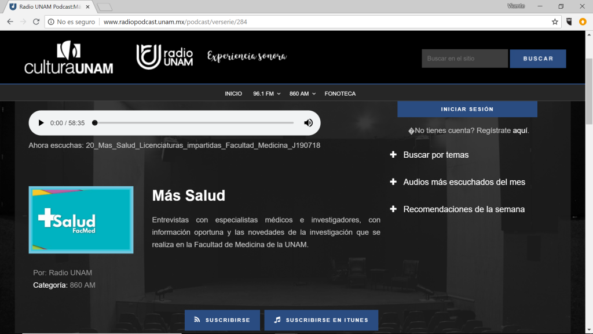Open the INICIO menu item

pos(233,93)
